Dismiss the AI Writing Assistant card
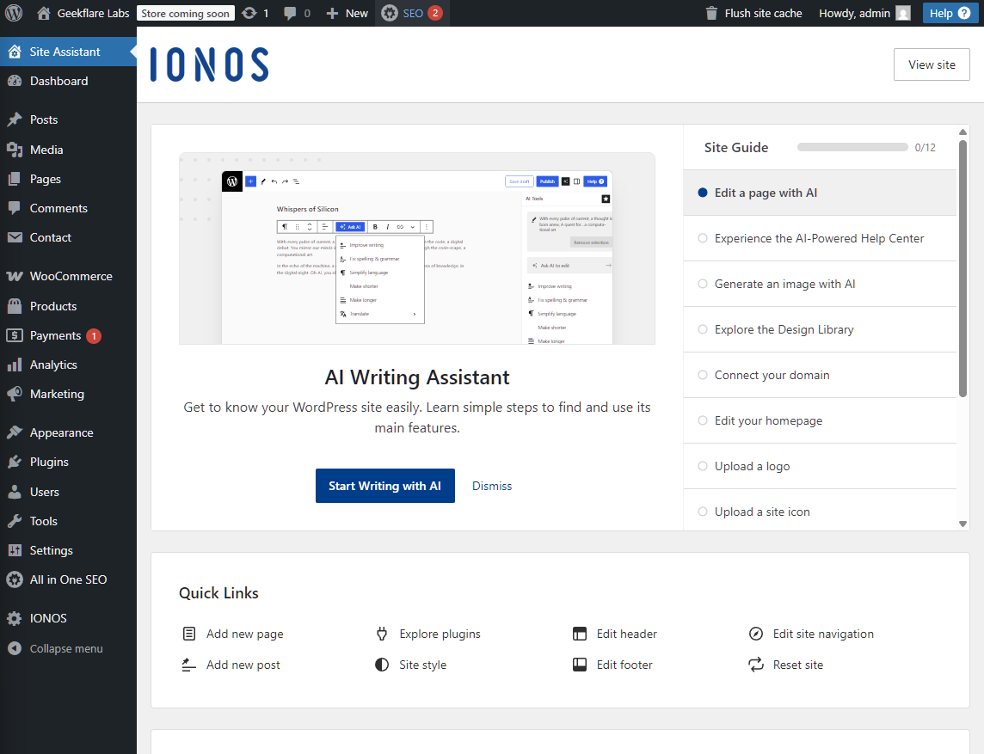 [491, 486]
